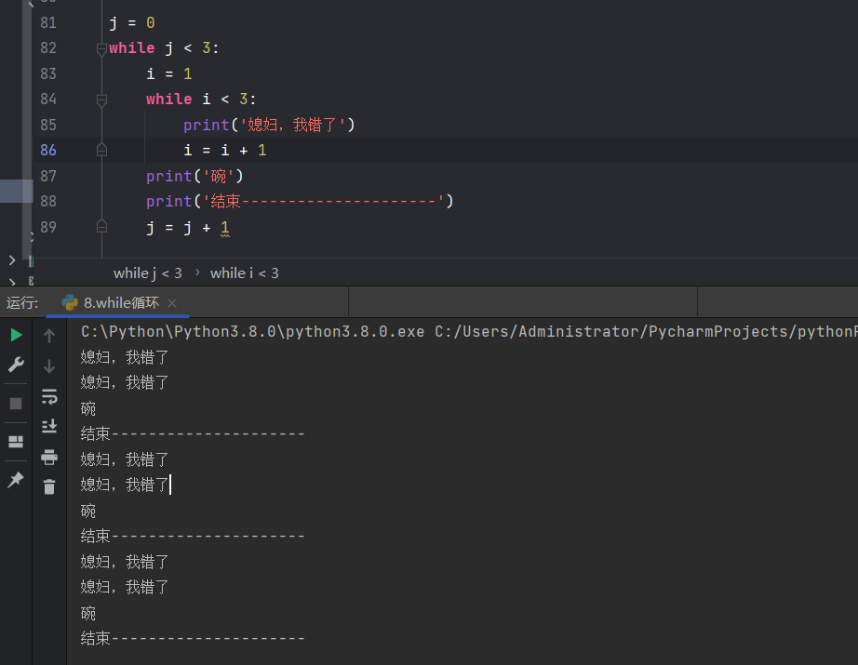
Task: Place cursor on 'i = i + 1' line
Action: tap(225, 150)
